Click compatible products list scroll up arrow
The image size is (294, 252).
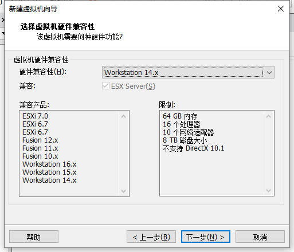(x=124, y=116)
